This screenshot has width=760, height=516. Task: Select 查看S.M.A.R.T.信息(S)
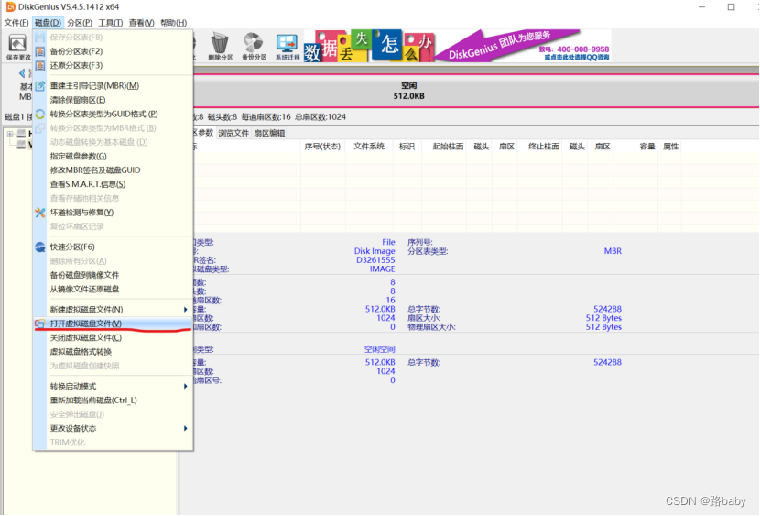click(x=113, y=184)
